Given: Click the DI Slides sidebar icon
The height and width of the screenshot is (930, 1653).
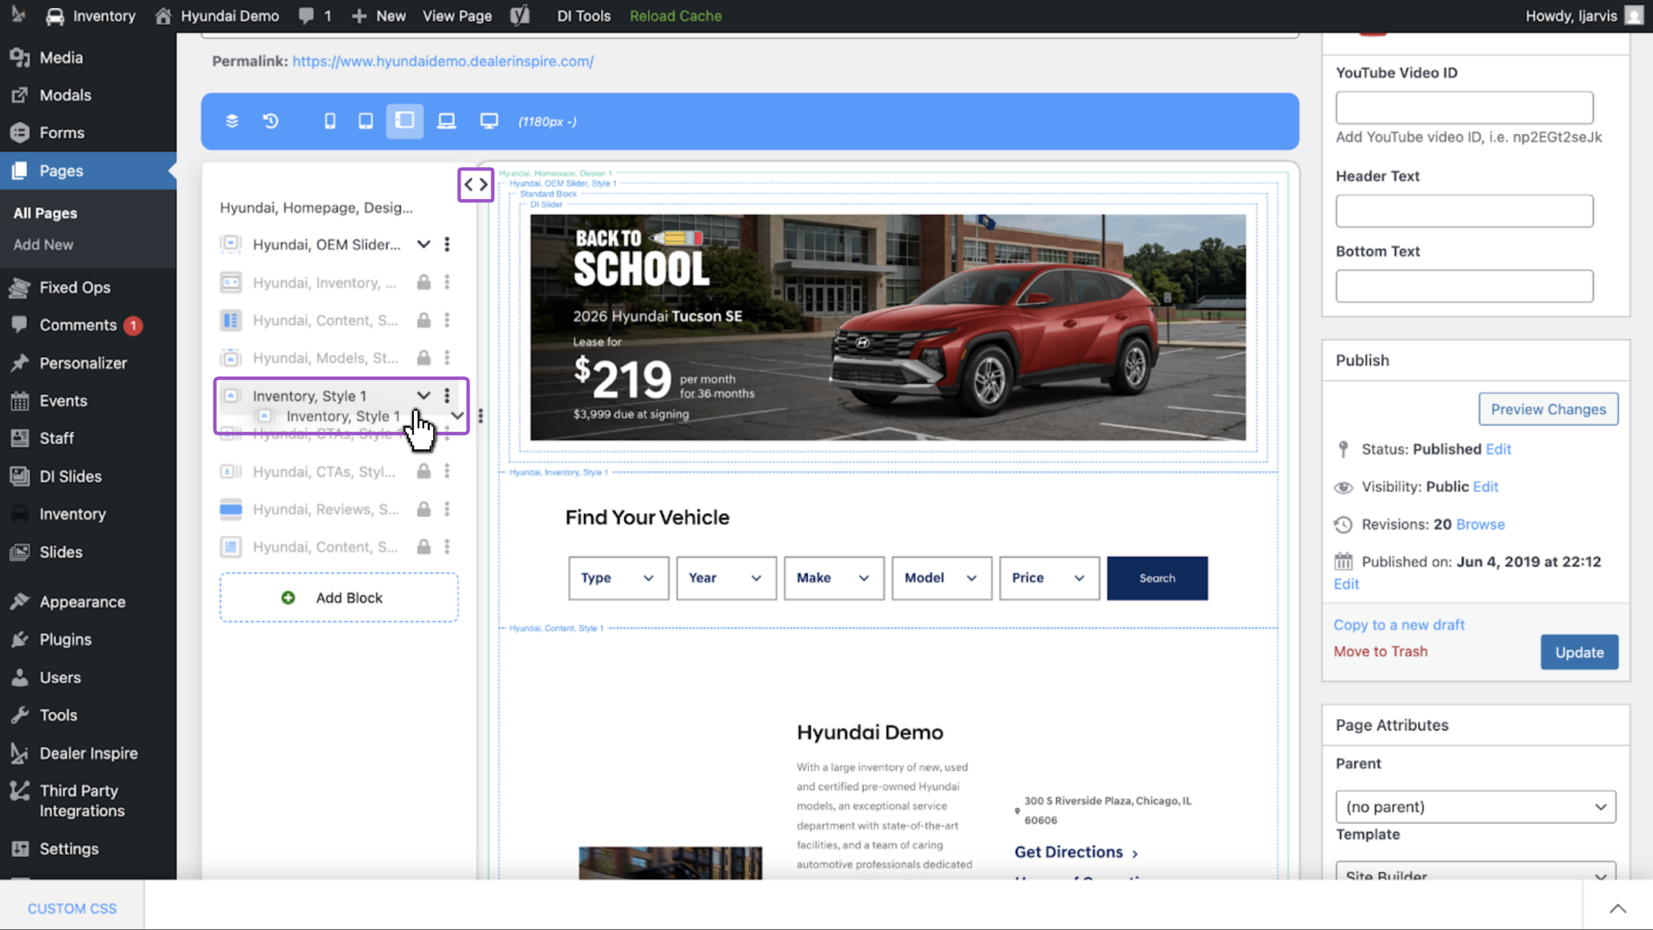Looking at the screenshot, I should tap(20, 476).
